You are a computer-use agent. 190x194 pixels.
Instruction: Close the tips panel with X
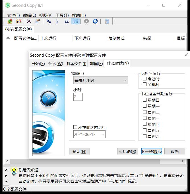(6, 170)
